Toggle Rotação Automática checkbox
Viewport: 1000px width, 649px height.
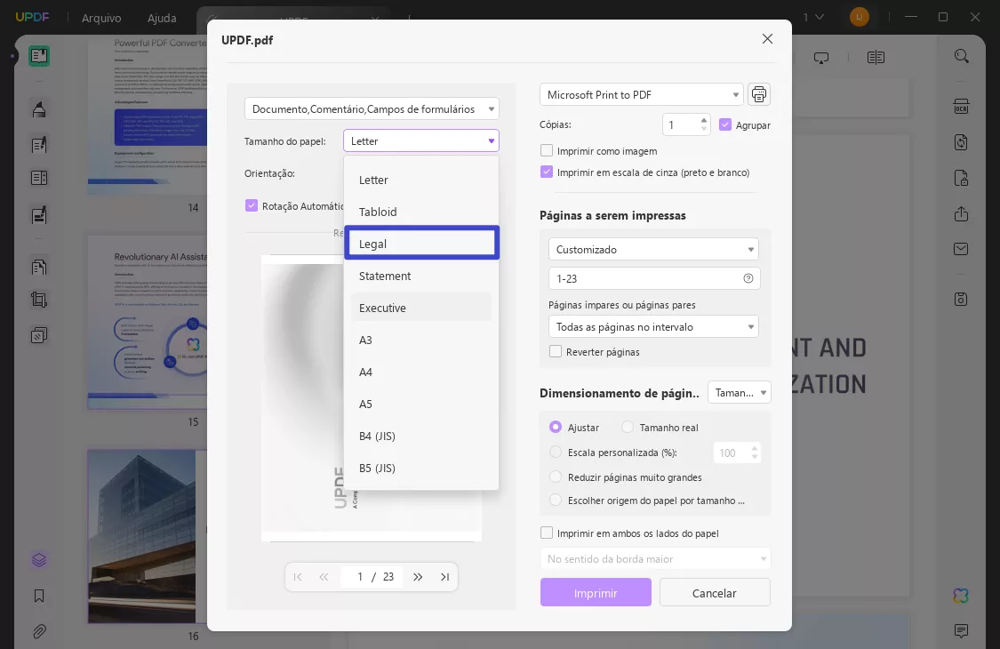click(252, 205)
